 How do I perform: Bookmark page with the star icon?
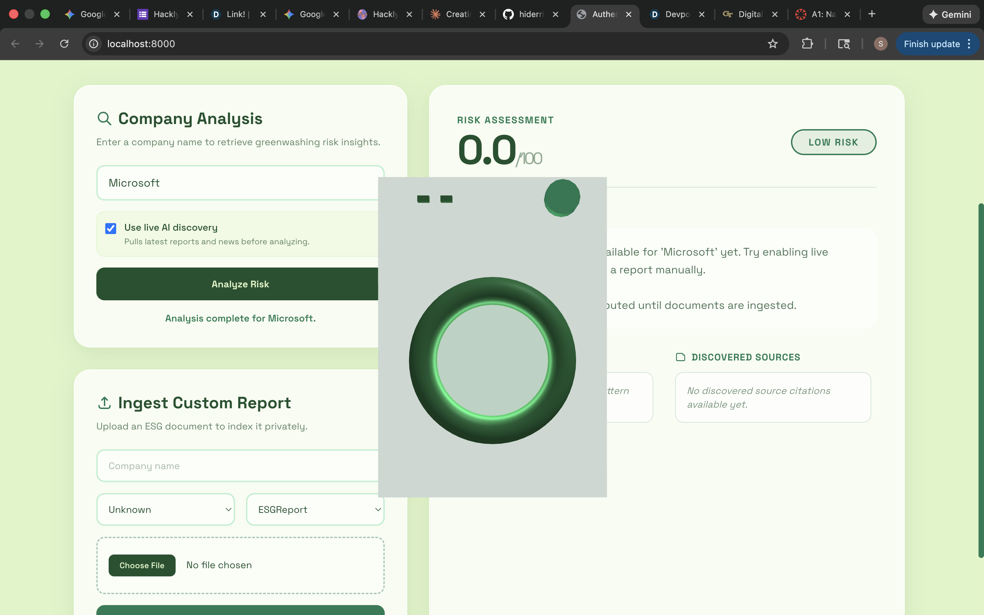(773, 44)
